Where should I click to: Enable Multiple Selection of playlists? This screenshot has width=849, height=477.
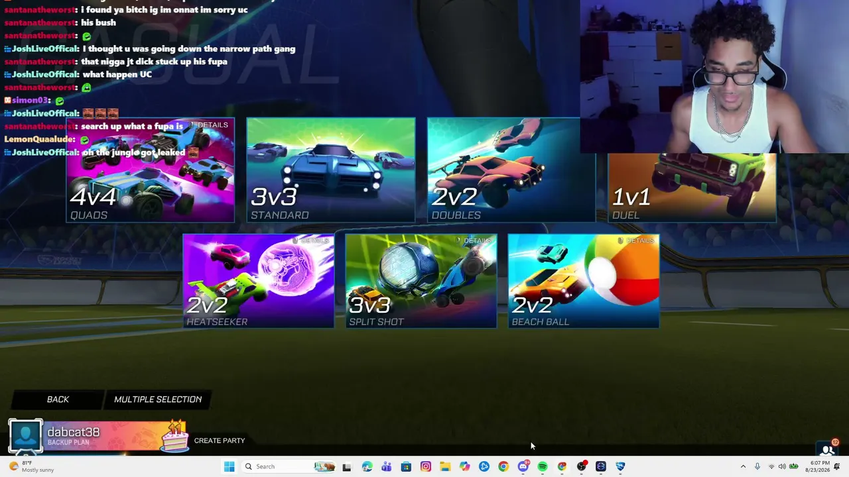tap(158, 399)
